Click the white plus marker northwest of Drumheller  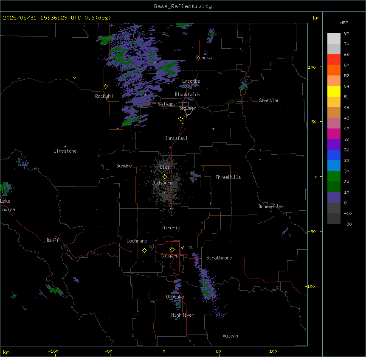coord(260,159)
